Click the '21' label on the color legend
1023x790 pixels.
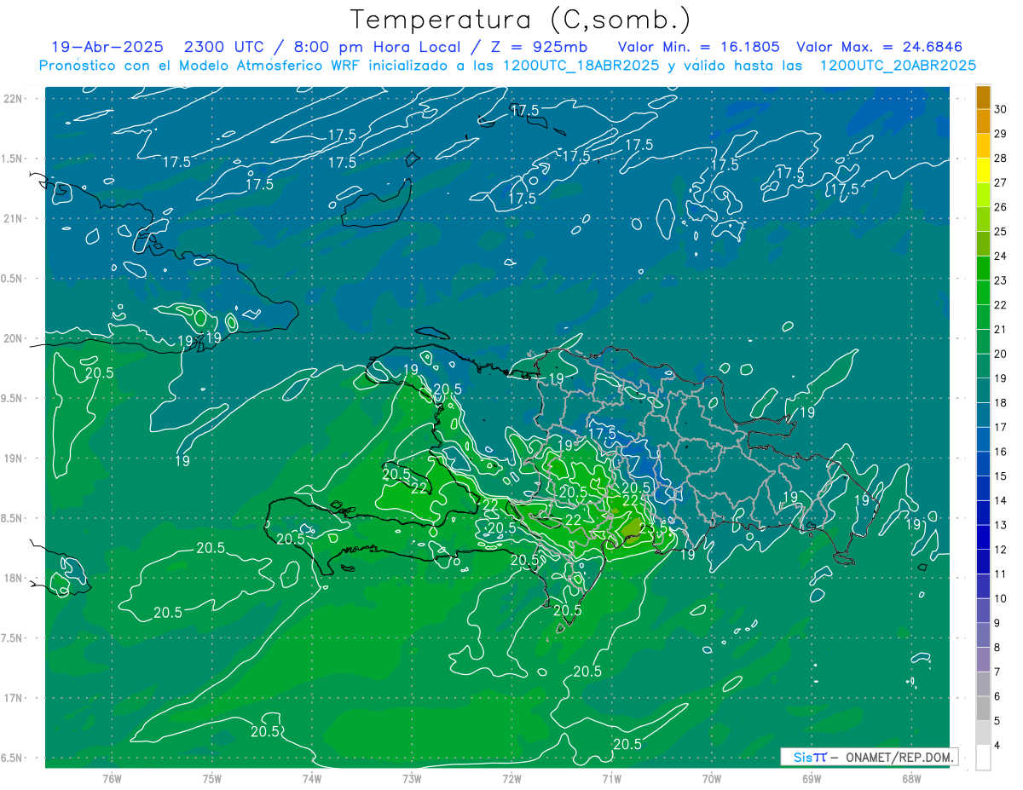coord(1001,329)
